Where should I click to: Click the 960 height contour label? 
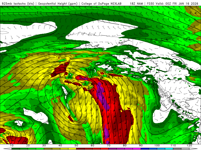coord(192,99)
